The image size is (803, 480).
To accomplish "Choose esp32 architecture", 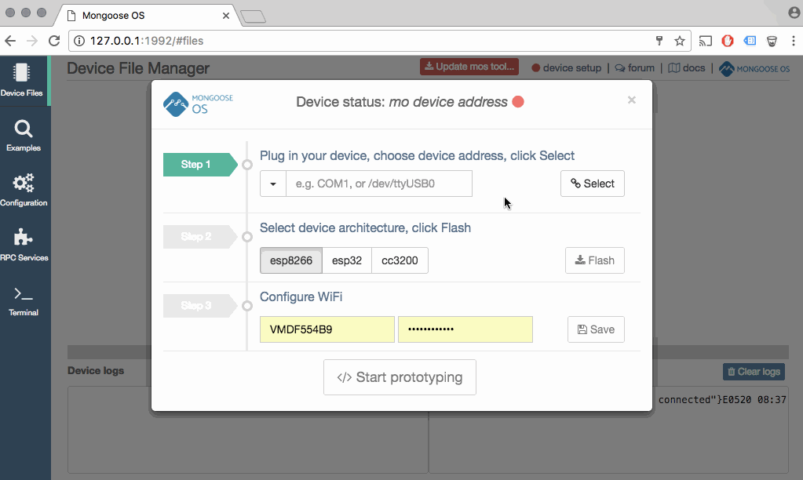I will (347, 260).
